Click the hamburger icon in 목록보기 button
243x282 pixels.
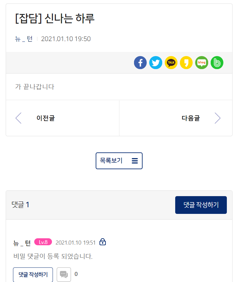point(135,161)
